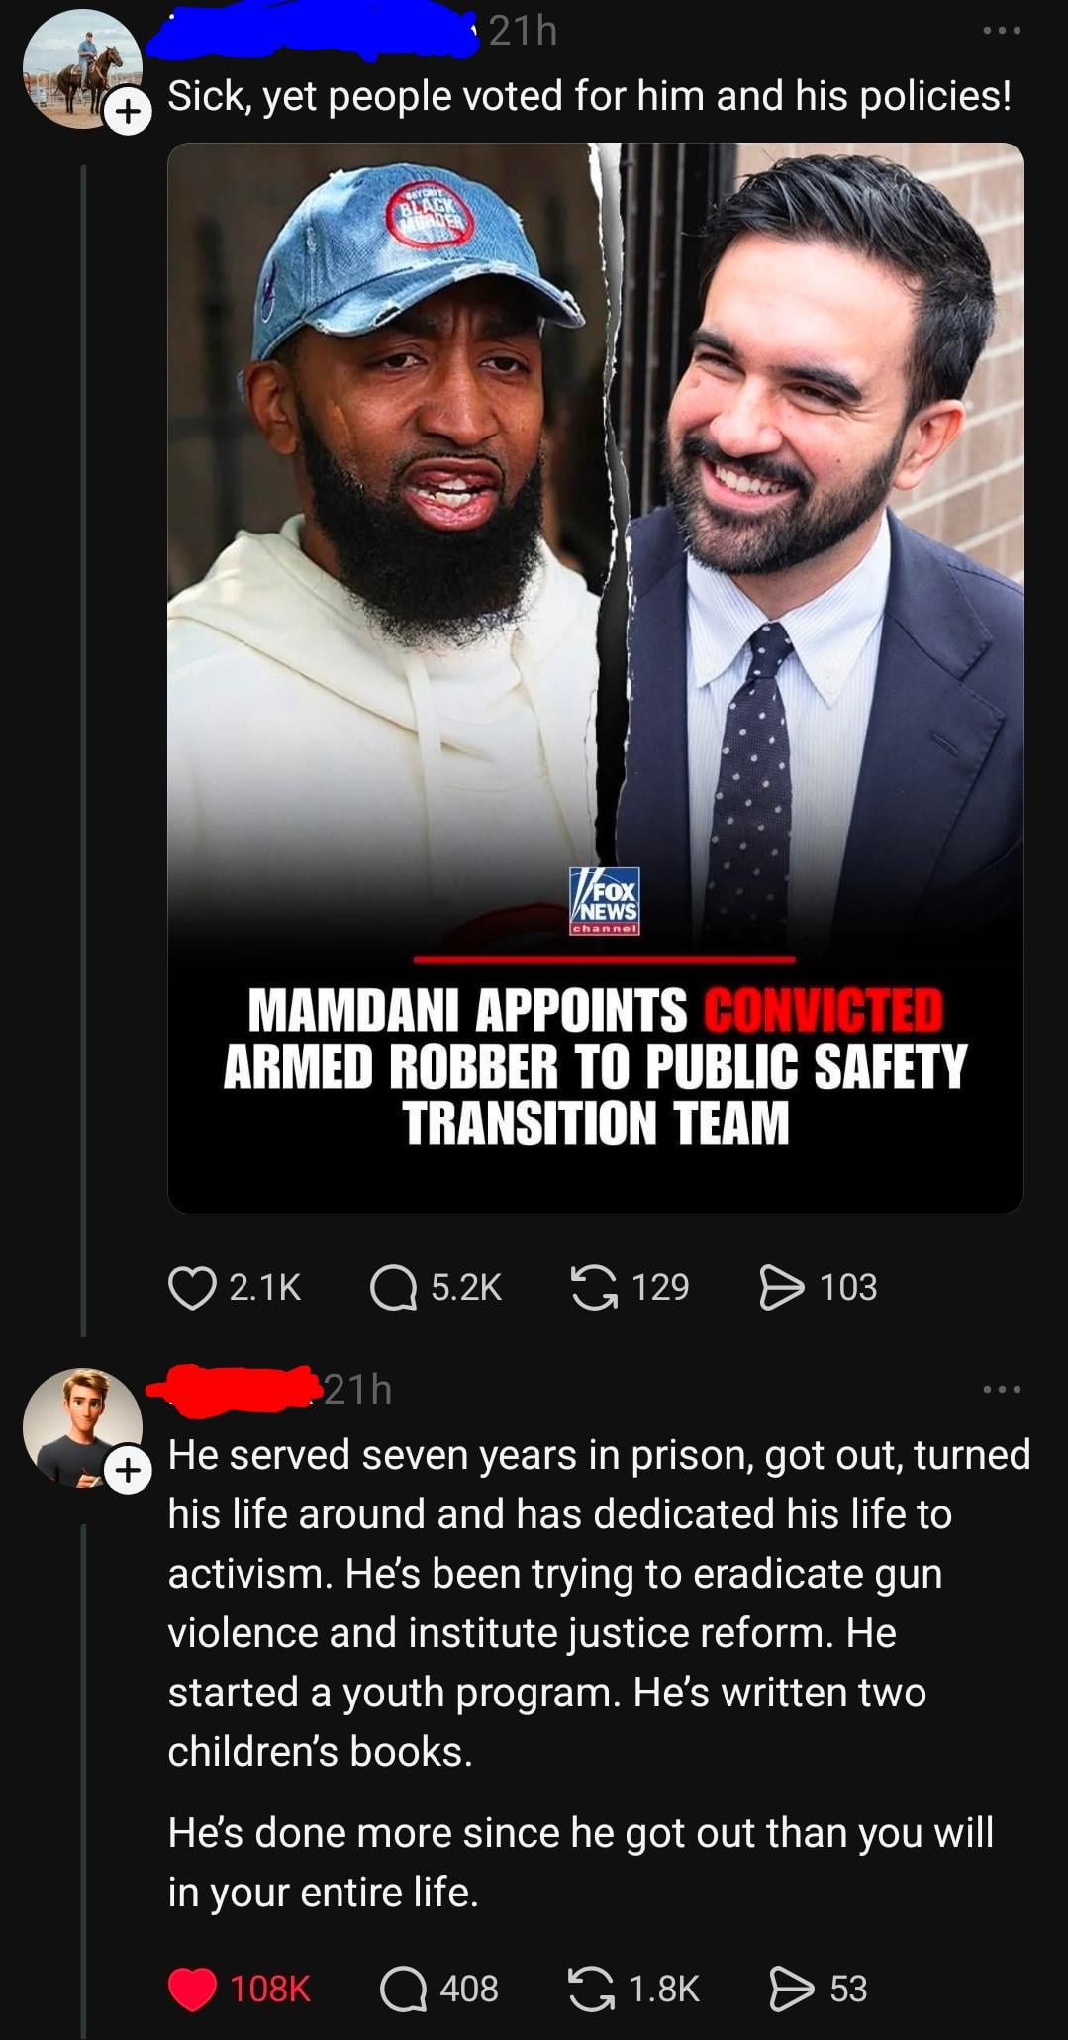Open the Fox News Mamdani image
Screen dimensions: 1068x2040
596,678
